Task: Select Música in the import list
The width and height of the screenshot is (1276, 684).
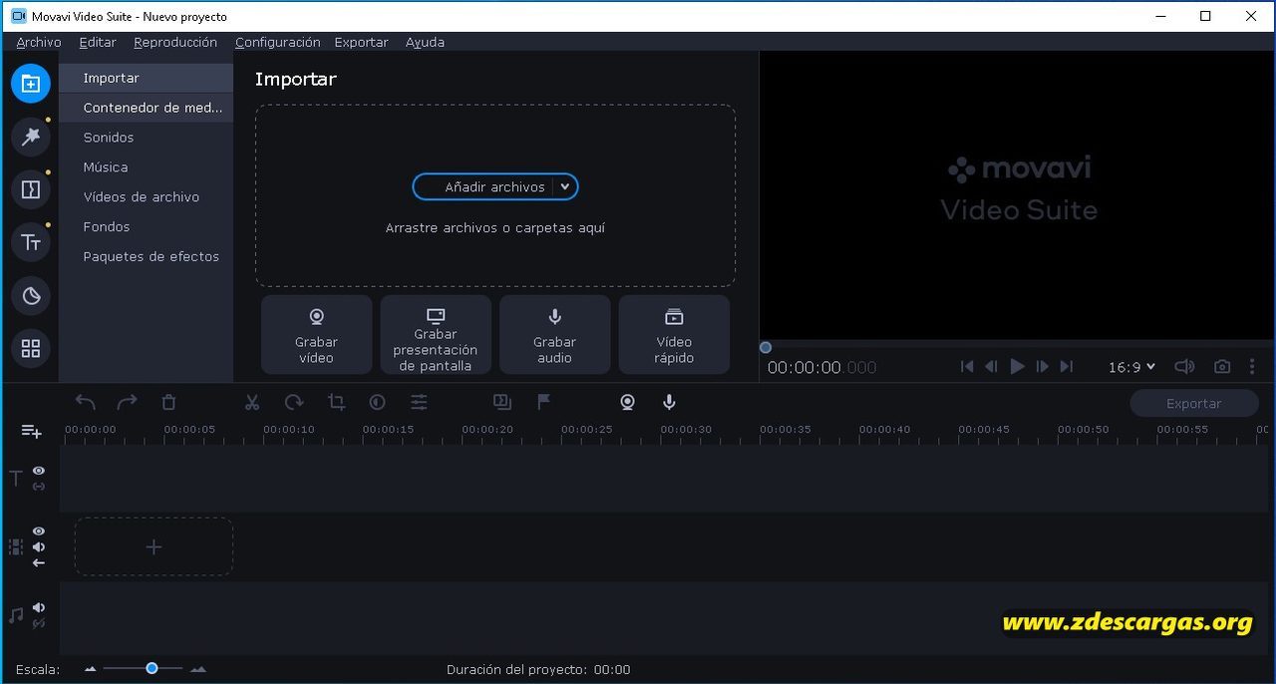Action: 146,168
